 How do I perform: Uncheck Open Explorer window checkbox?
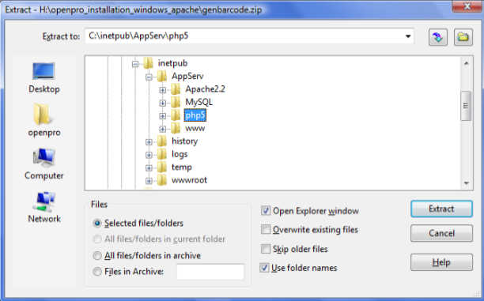265,211
